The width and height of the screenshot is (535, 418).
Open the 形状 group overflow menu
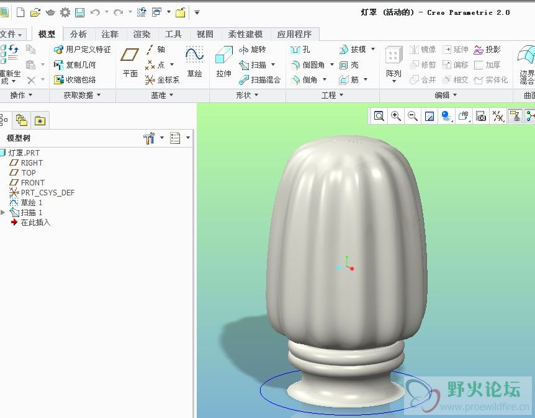247,95
